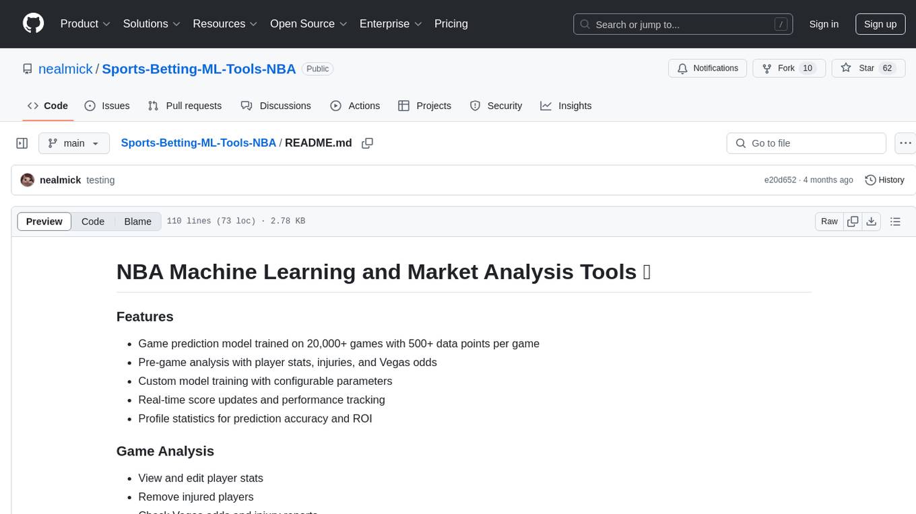916x514 pixels.
Task: Switch to the Discussions tab
Action: (x=276, y=106)
